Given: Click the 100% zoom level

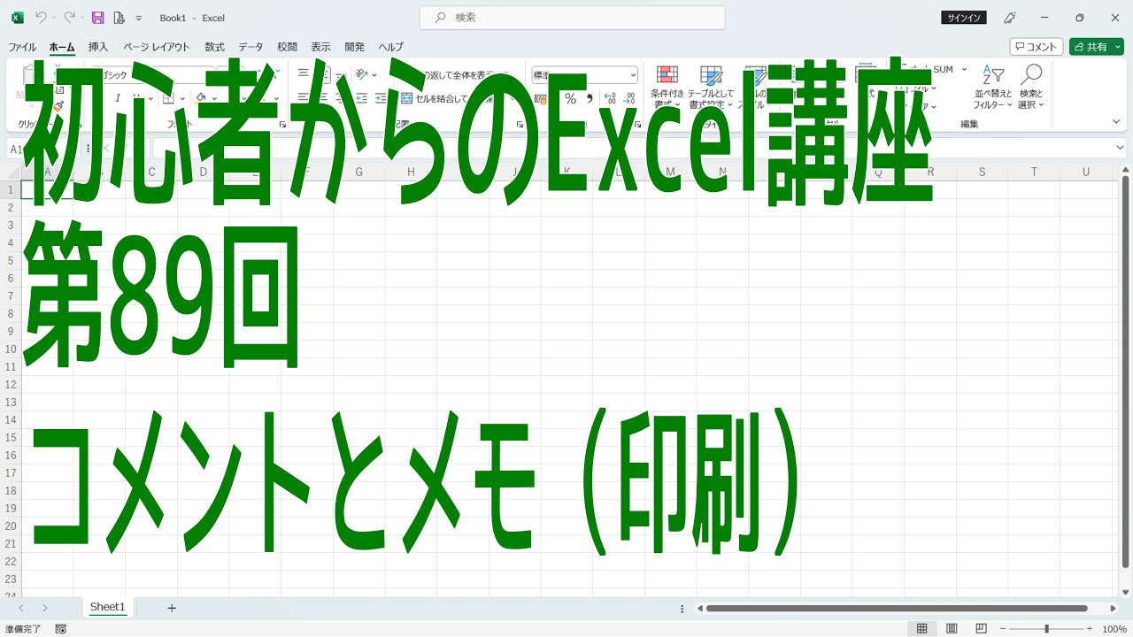Looking at the screenshot, I should point(1114,629).
